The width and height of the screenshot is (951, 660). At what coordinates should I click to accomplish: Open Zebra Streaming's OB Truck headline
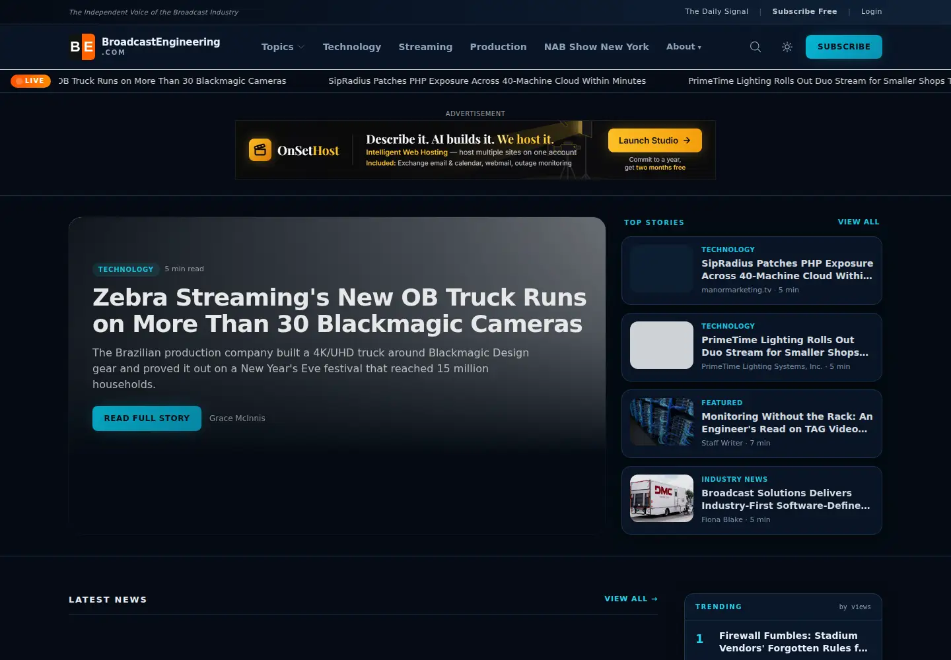339,310
